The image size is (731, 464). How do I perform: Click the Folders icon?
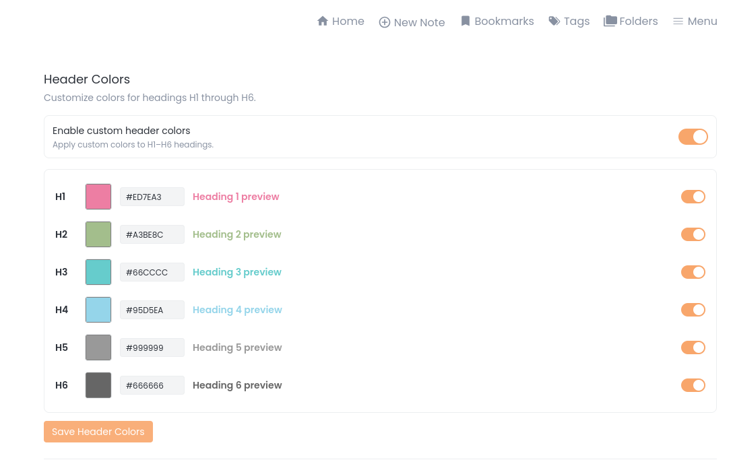pos(610,21)
